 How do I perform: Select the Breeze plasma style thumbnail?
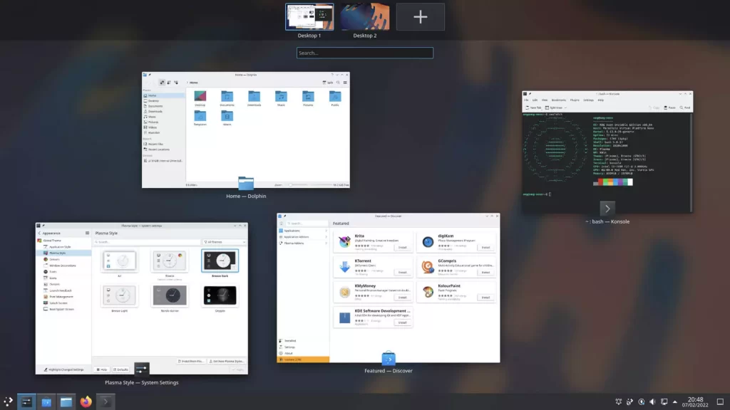(x=170, y=261)
